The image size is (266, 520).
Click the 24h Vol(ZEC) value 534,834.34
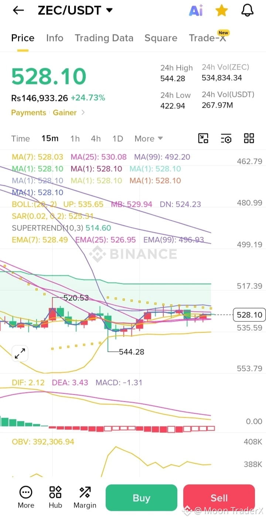[x=222, y=78]
